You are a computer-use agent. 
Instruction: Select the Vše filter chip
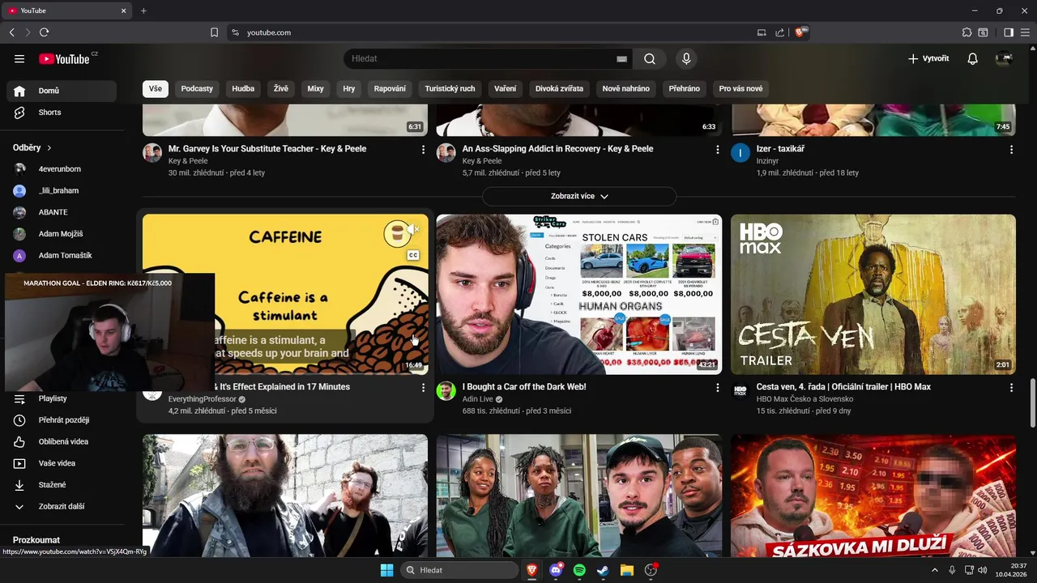pyautogui.click(x=155, y=88)
